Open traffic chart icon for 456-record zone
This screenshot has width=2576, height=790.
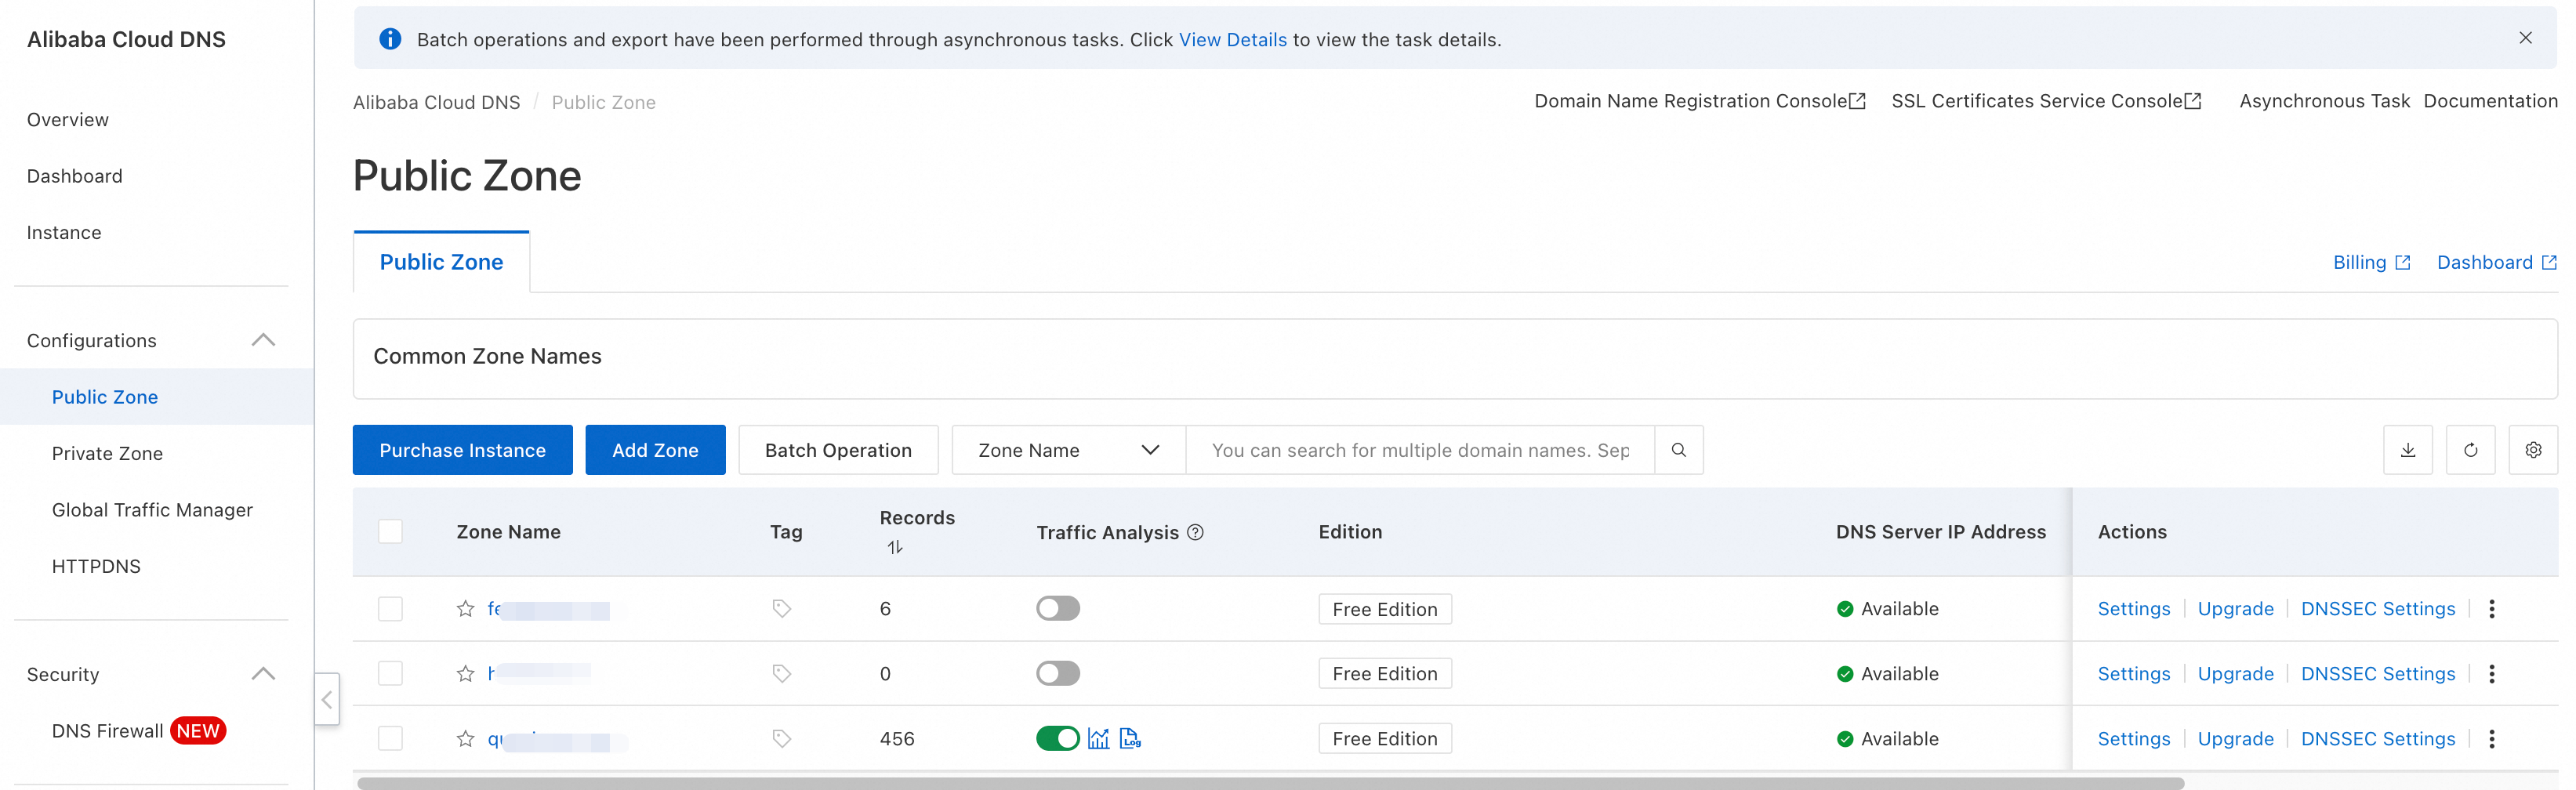click(x=1099, y=739)
